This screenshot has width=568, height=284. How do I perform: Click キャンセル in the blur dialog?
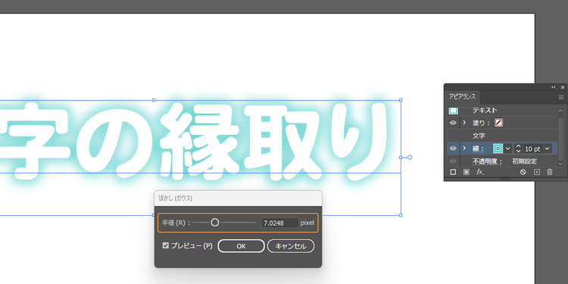[x=291, y=246]
